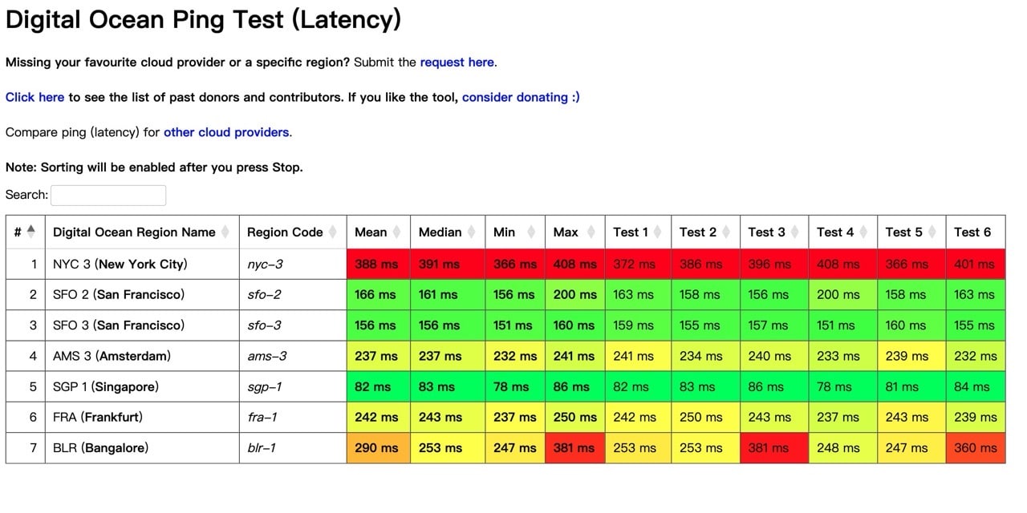Sort table by Median column
The image size is (1027, 513).
coord(448,232)
